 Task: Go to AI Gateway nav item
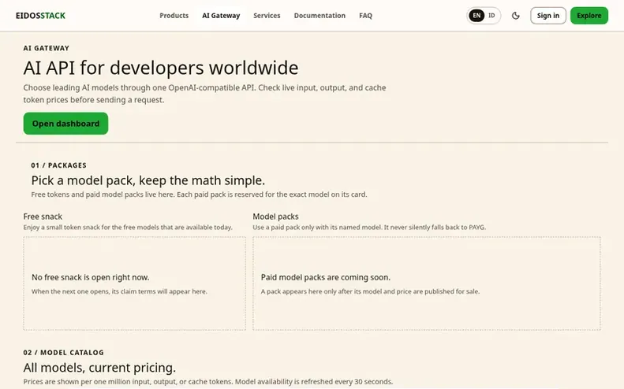tap(221, 16)
